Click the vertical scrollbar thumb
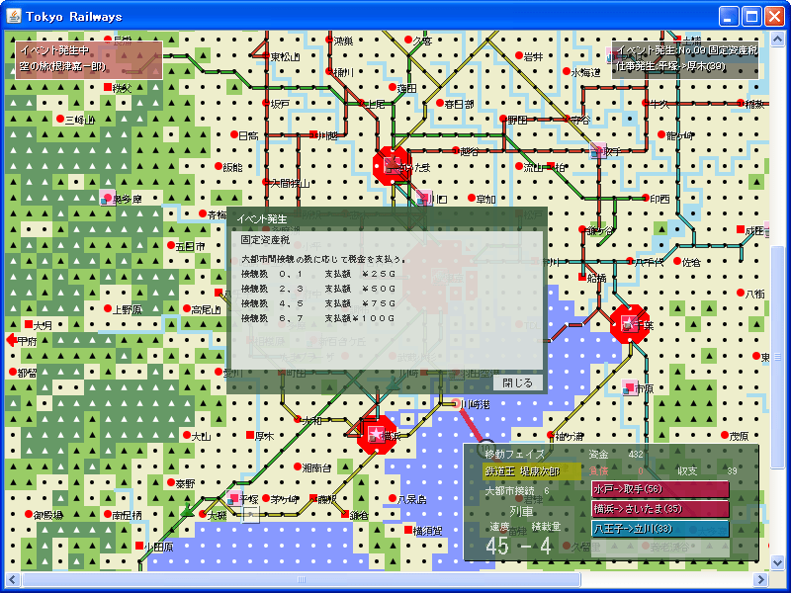The height and width of the screenshot is (593, 791). click(x=777, y=356)
